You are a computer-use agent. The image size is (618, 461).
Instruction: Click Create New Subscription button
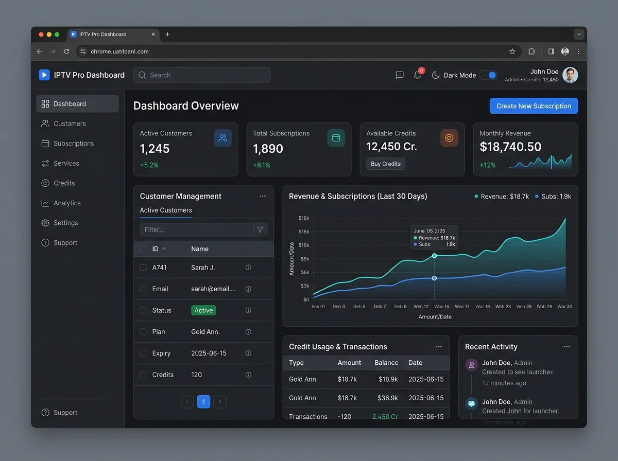click(534, 106)
